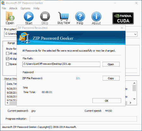Open the Options menu

pyautogui.click(x=26, y=8)
